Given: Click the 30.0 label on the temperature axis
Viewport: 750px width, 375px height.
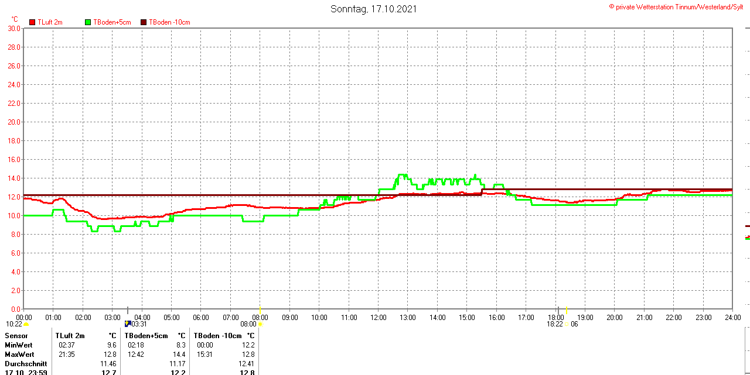Looking at the screenshot, I should click(x=14, y=28).
